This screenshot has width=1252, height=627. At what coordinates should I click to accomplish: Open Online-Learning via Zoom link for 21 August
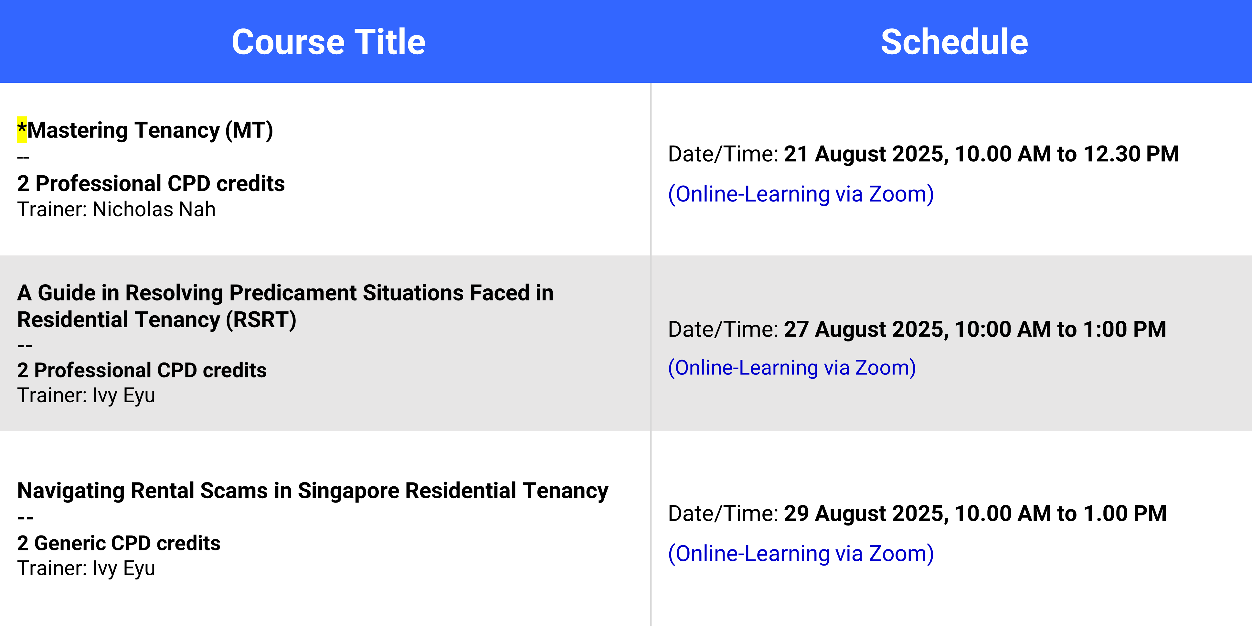tap(801, 194)
